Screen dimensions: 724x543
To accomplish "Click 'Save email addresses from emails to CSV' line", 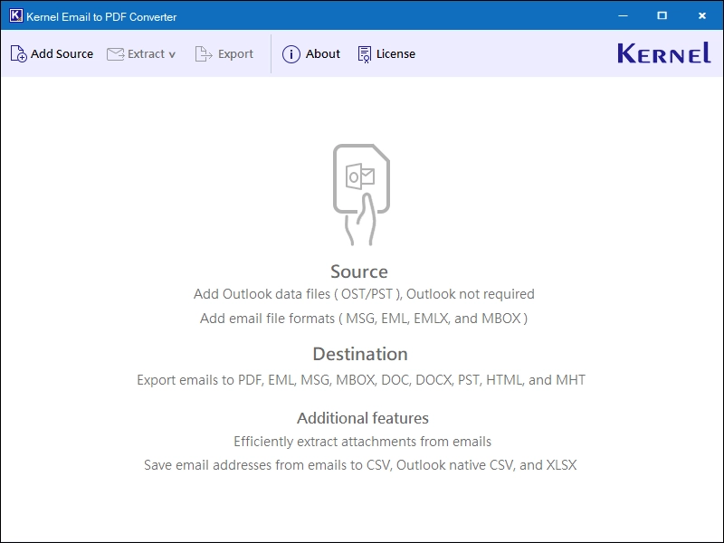I will (x=360, y=465).
